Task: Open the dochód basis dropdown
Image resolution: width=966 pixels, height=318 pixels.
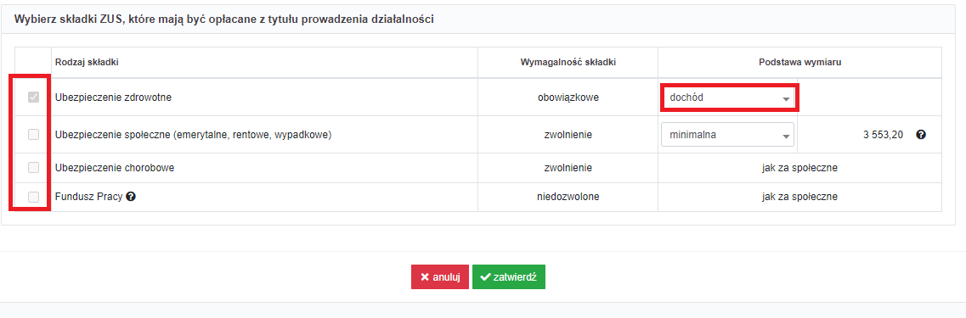Action: [x=730, y=98]
